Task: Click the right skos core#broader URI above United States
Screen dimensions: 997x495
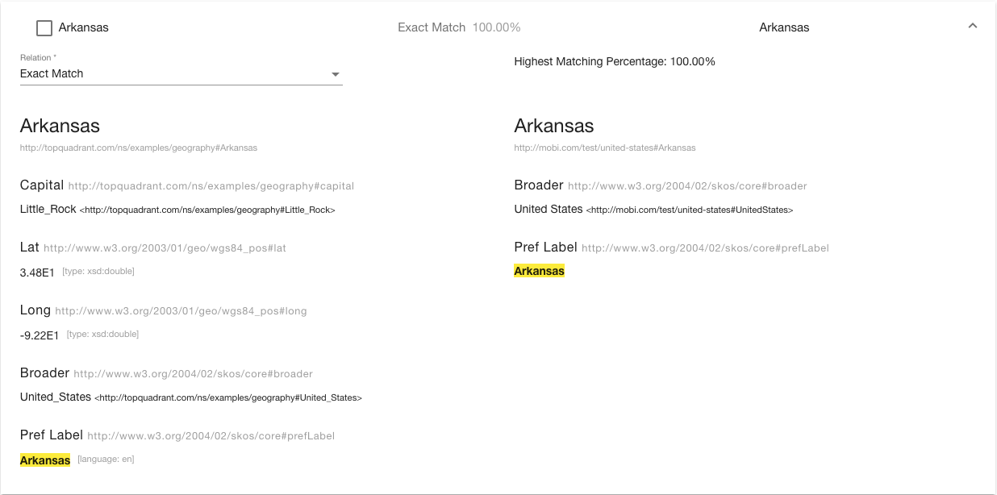Action: tap(686, 186)
